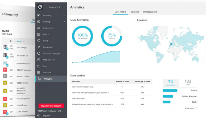Click COQUET Maxence red M avatar
Image resolution: width=206 pixels, height=118 pixels.
5,70
